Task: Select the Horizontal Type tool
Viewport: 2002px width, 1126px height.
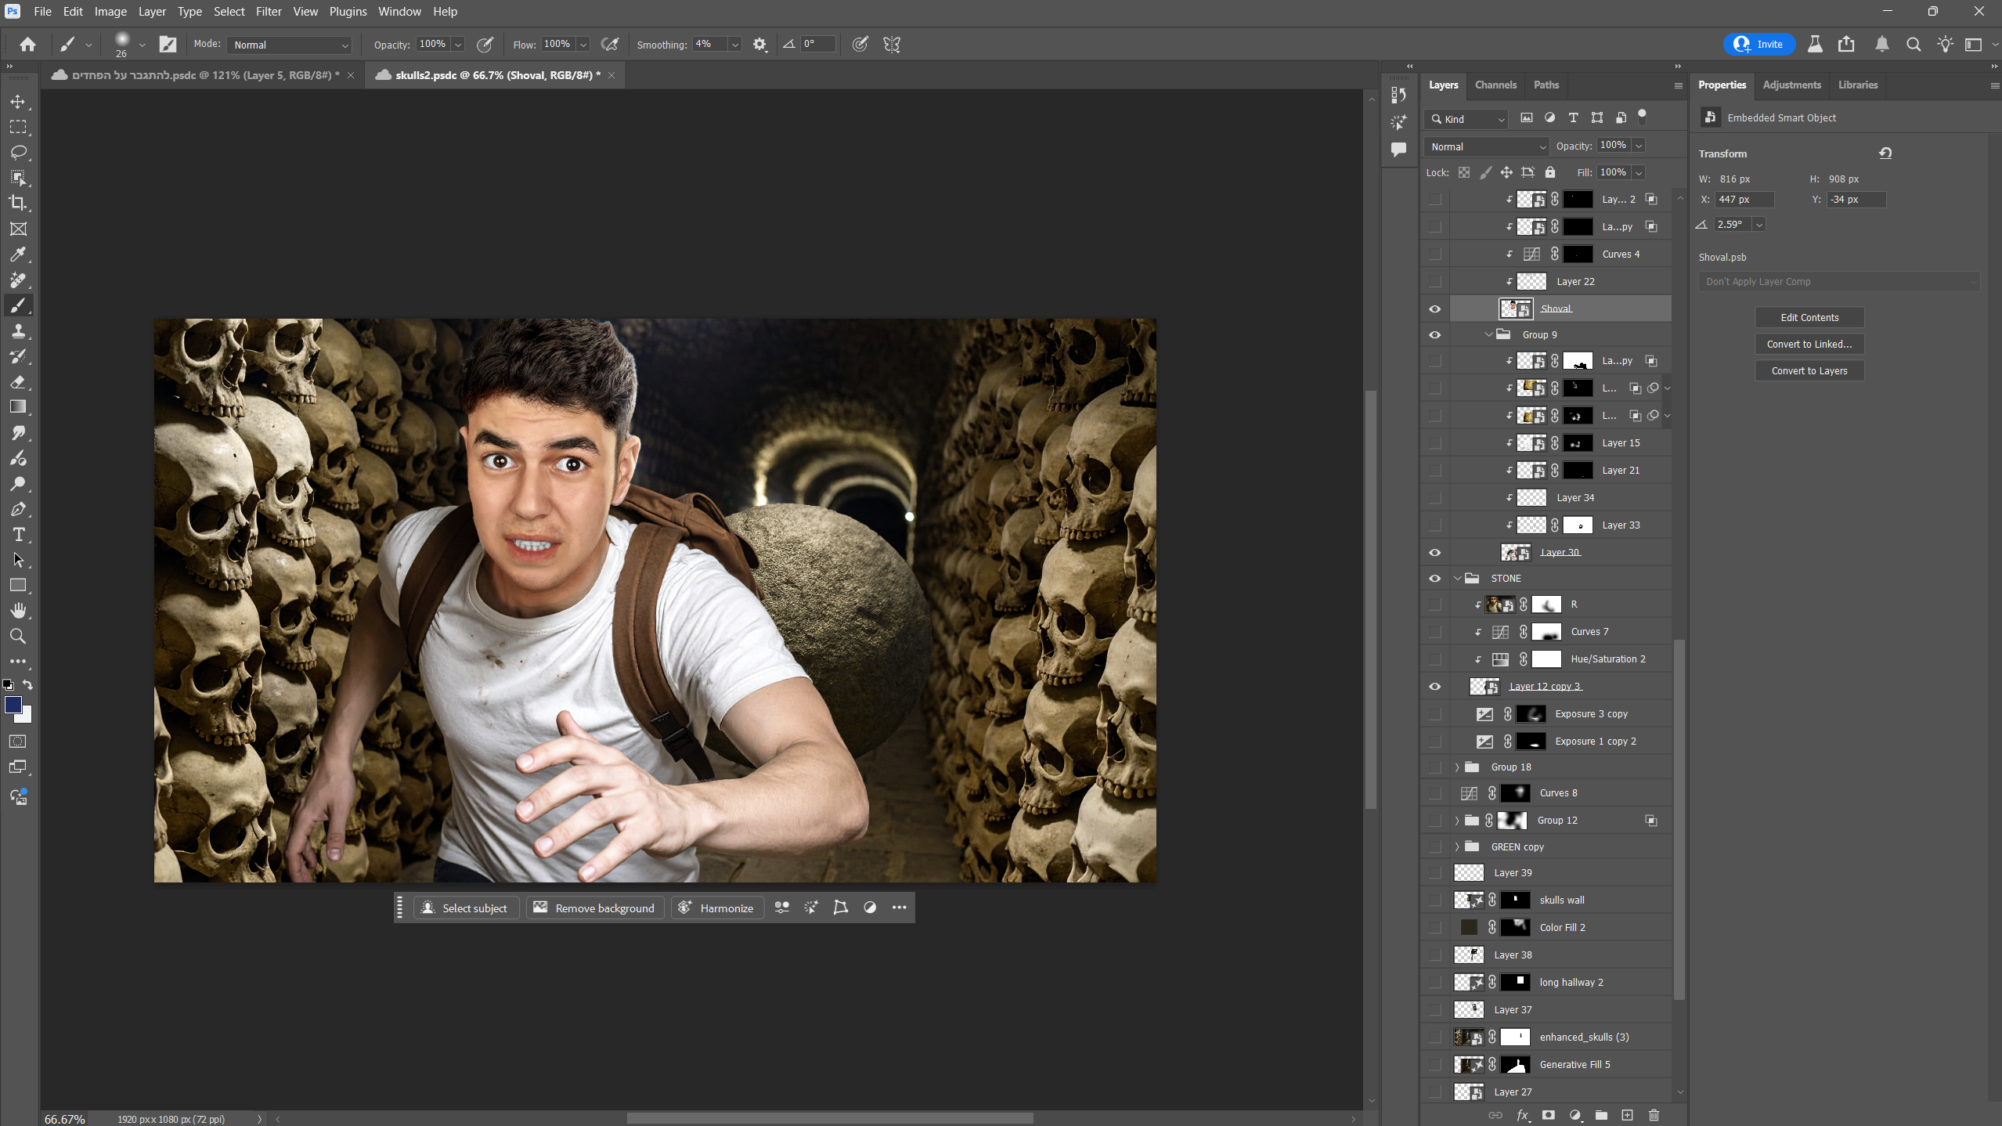Action: (x=18, y=535)
